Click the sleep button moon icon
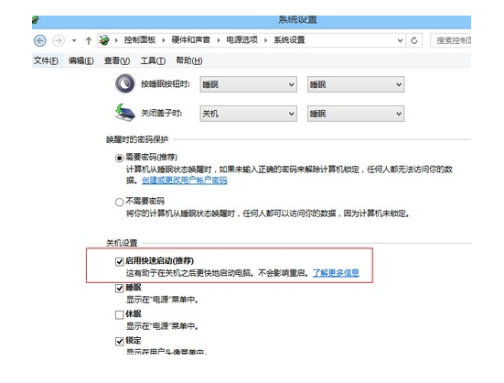The height and width of the screenshot is (383, 504). (x=125, y=83)
